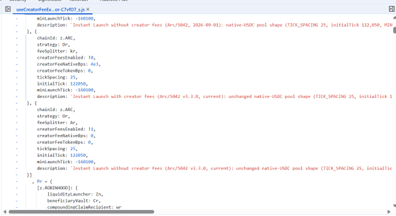Screen dimensions: 396x216
Task: Close the useCreatorFeeEx...or-C7vfO7_s.js tab
Action: click(x=88, y=9)
